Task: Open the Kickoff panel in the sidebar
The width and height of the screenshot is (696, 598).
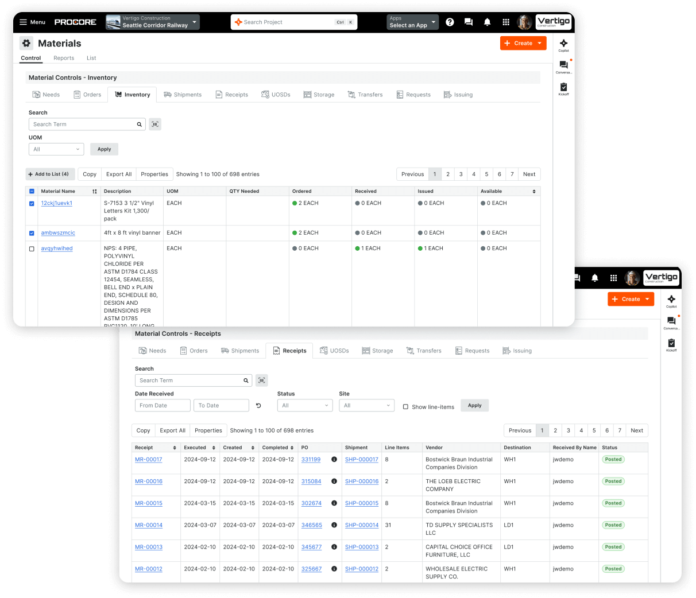Action: 563,87
